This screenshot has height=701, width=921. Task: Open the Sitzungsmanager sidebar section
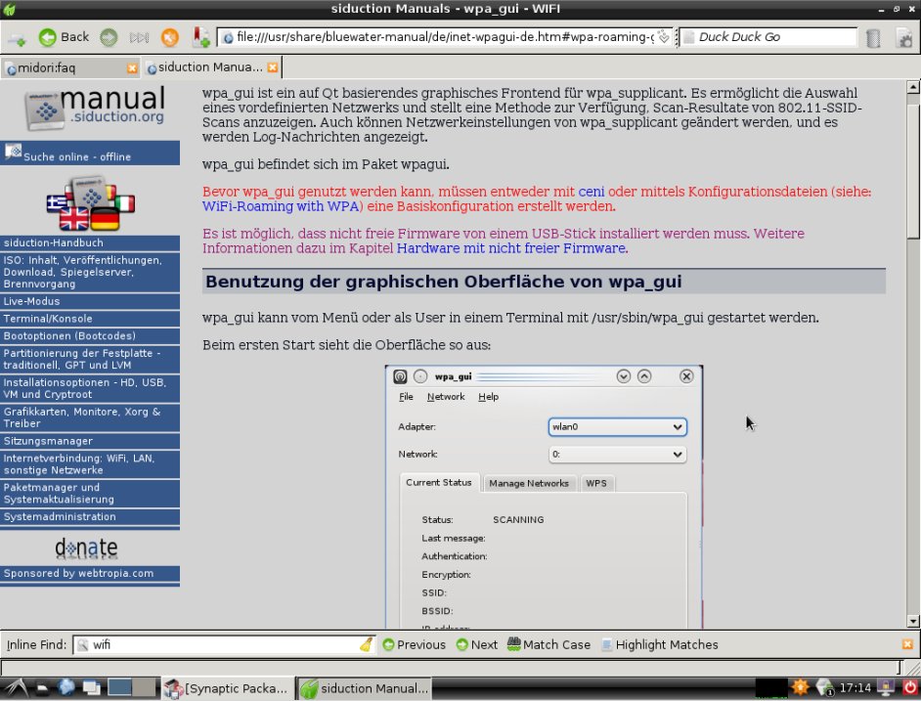point(90,441)
